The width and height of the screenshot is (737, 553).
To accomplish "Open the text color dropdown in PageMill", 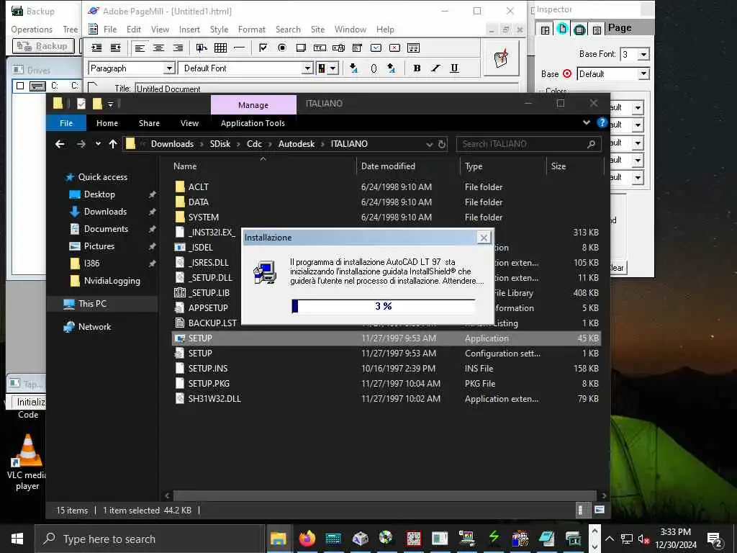I will click(333, 68).
